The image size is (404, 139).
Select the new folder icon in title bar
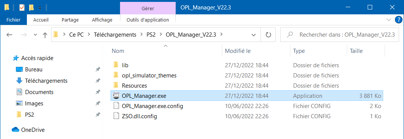point(31,8)
